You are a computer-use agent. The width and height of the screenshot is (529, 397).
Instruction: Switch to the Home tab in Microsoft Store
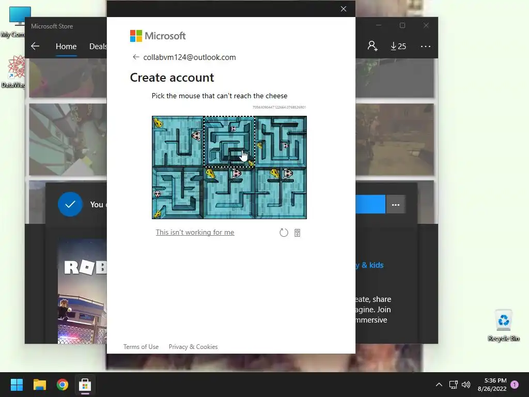point(66,46)
